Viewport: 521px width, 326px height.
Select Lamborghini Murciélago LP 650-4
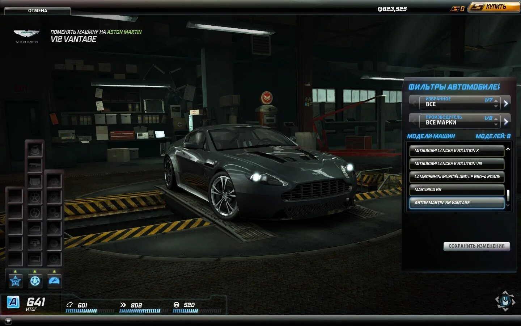457,177
